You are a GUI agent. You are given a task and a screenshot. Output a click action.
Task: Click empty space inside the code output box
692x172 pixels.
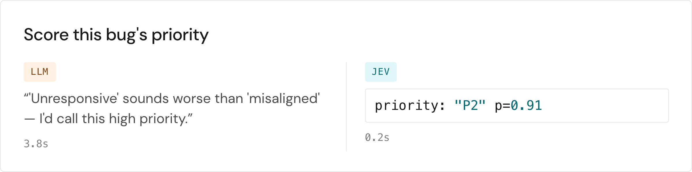click(605, 106)
